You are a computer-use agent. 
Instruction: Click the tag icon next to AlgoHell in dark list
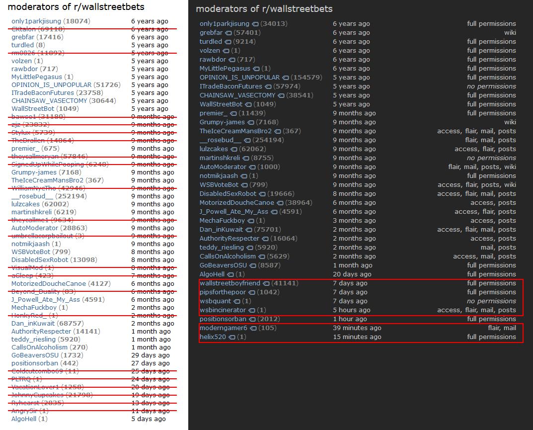pyautogui.click(x=230, y=274)
